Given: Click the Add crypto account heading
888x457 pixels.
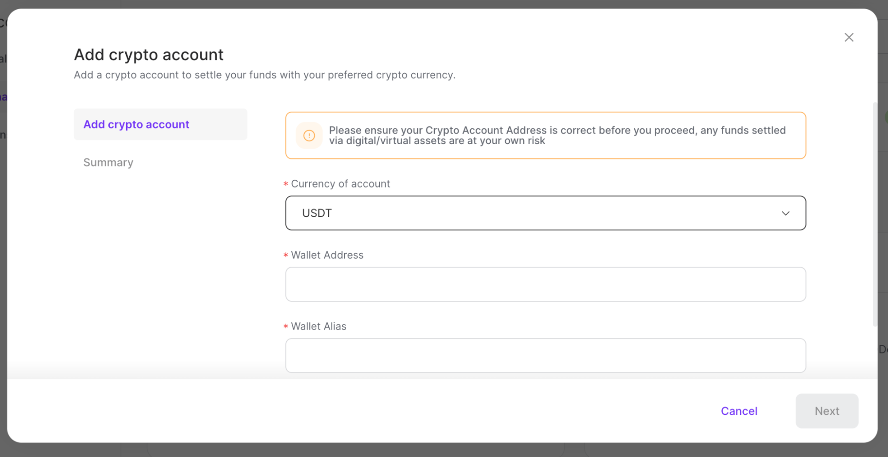Looking at the screenshot, I should [148, 55].
